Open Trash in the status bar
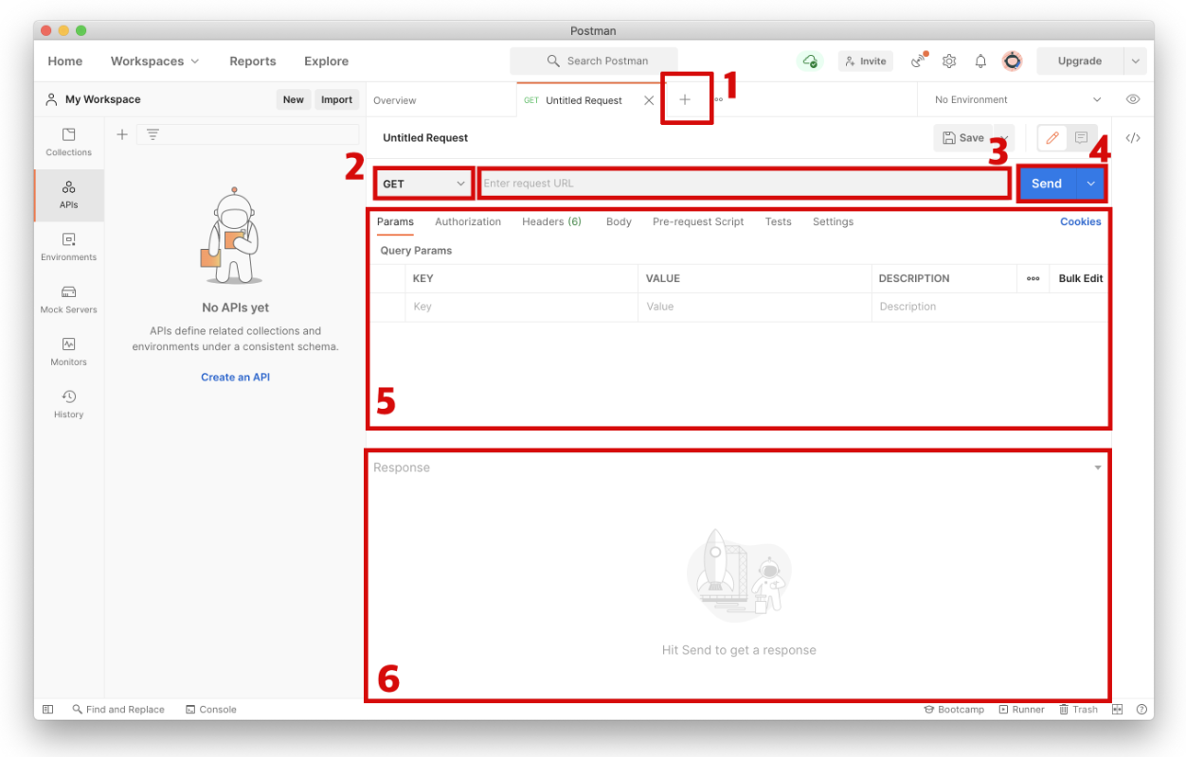 (x=1078, y=709)
